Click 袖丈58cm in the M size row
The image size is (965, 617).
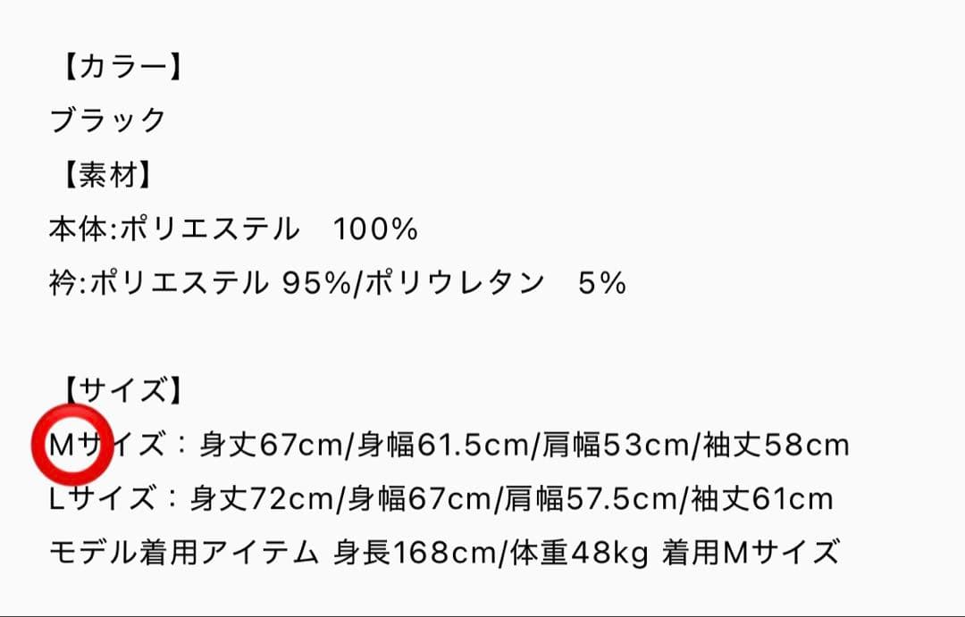click(775, 445)
